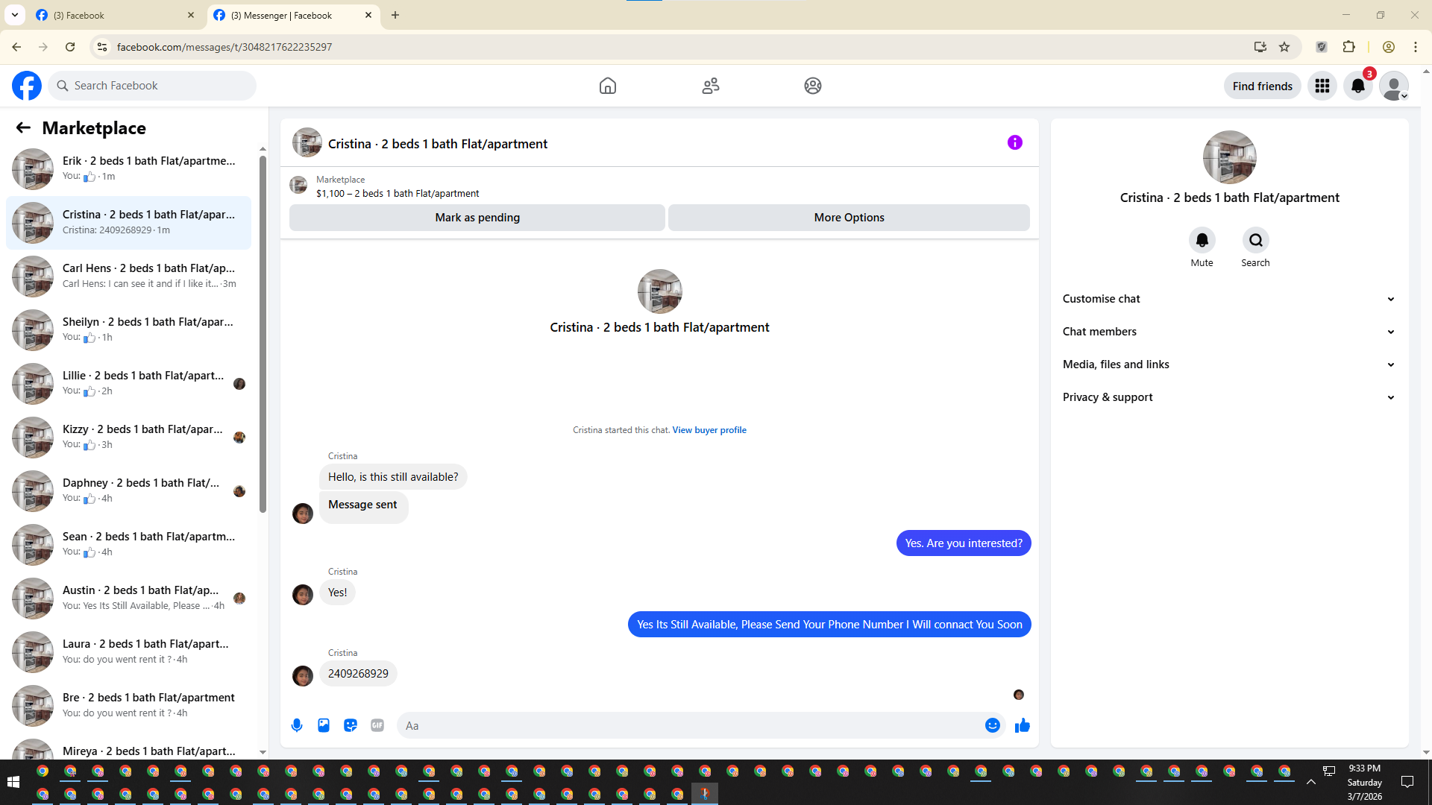1432x805 pixels.
Task: Open the Erik conversation
Action: point(129,169)
